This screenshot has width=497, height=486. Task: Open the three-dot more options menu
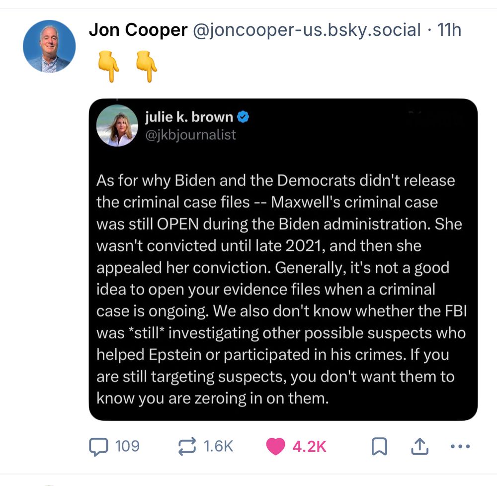click(460, 446)
